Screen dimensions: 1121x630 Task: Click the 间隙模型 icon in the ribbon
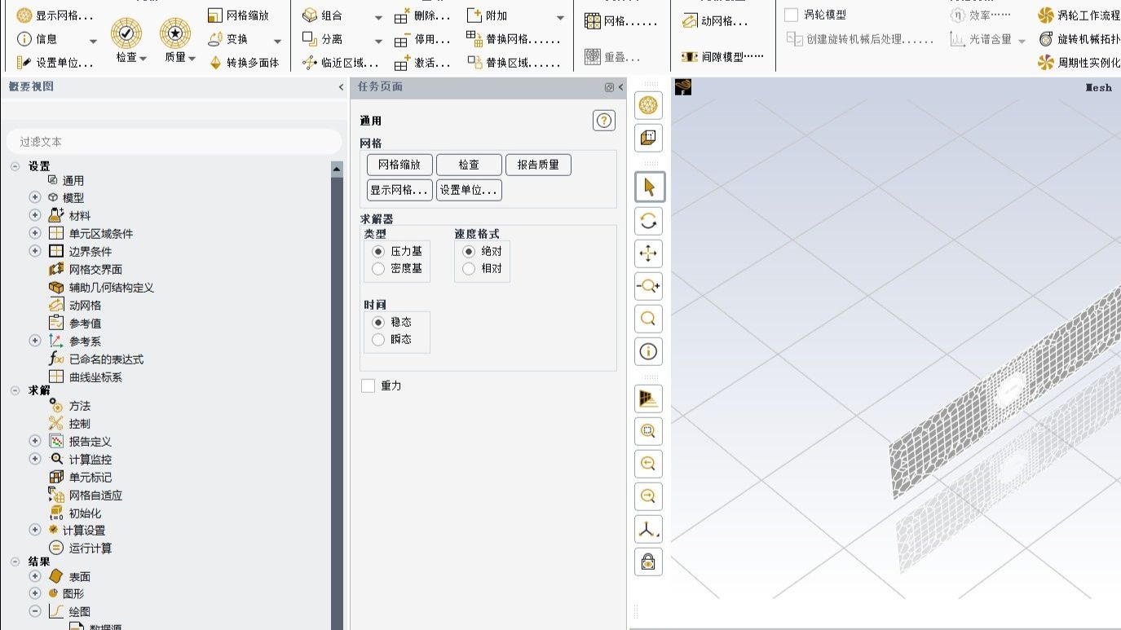click(690, 57)
